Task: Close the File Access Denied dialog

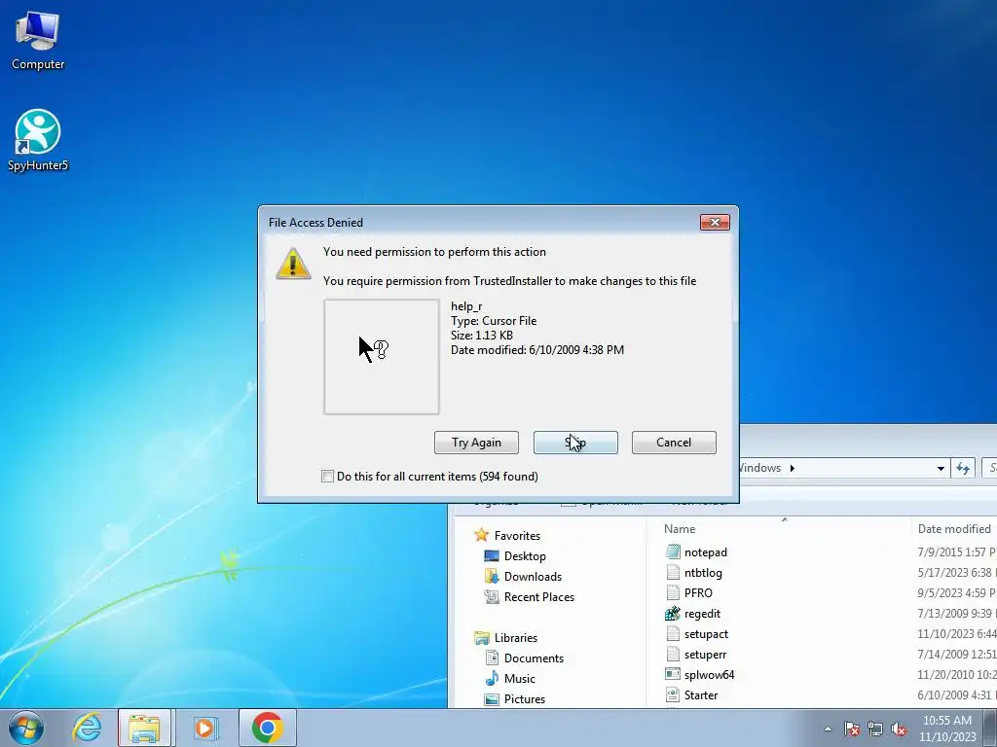Action: click(x=715, y=223)
